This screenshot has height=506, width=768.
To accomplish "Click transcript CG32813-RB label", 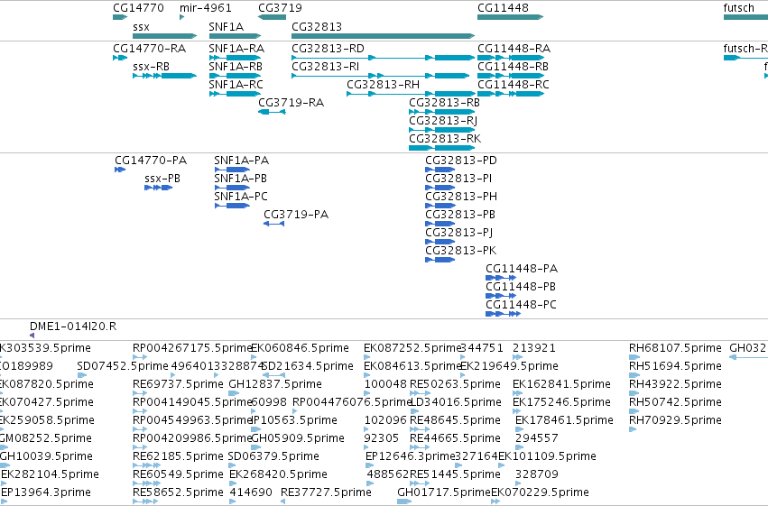I will (x=444, y=103).
